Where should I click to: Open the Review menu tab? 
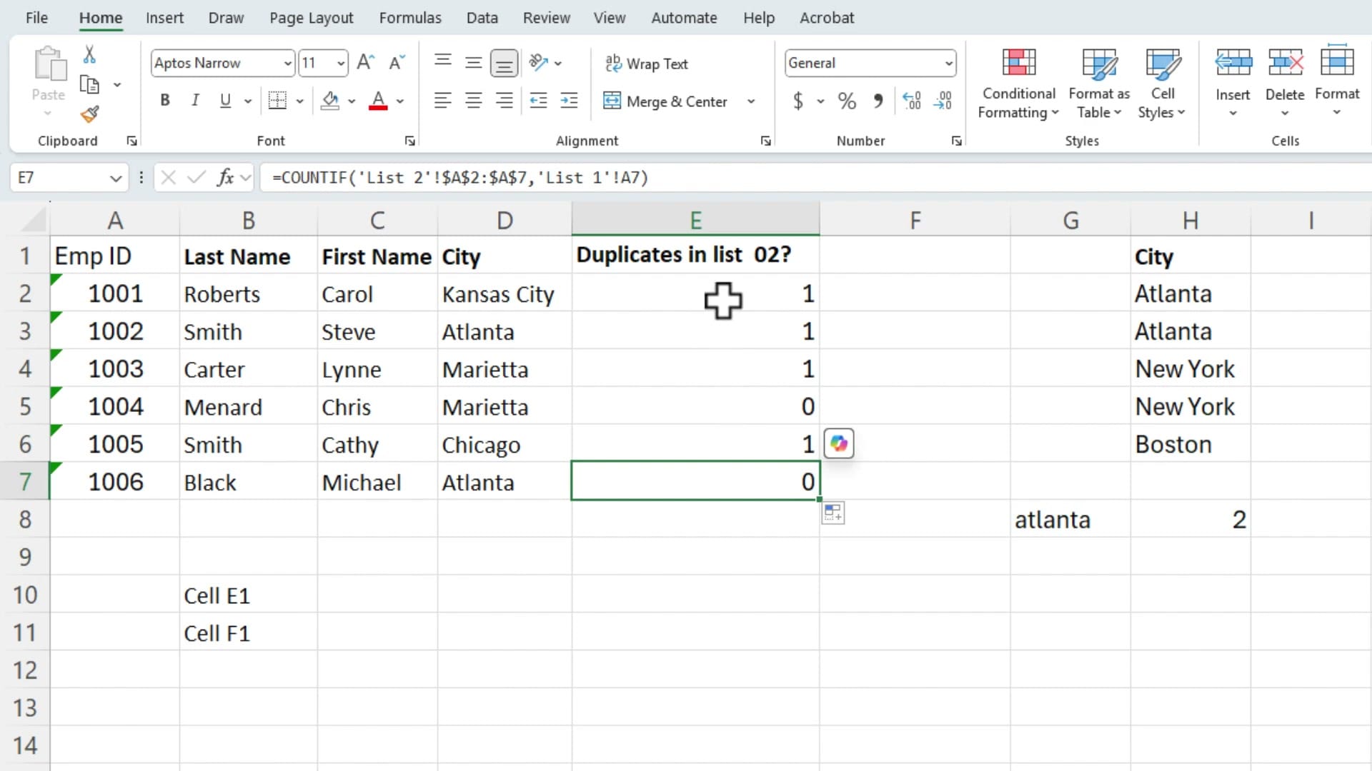[x=546, y=17]
